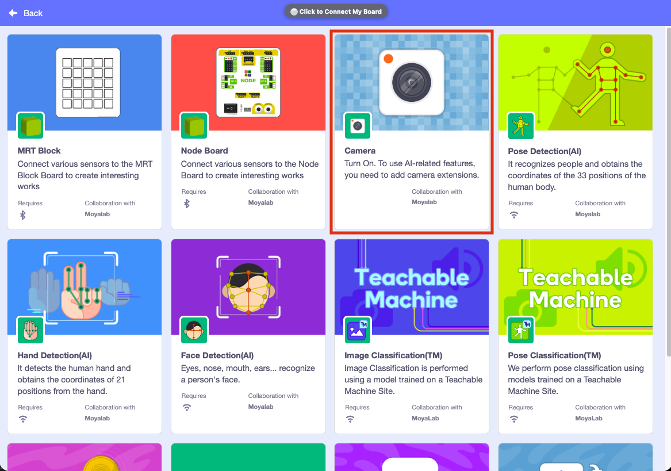
Task: Open the Face Detection face illustration
Action: click(x=248, y=287)
